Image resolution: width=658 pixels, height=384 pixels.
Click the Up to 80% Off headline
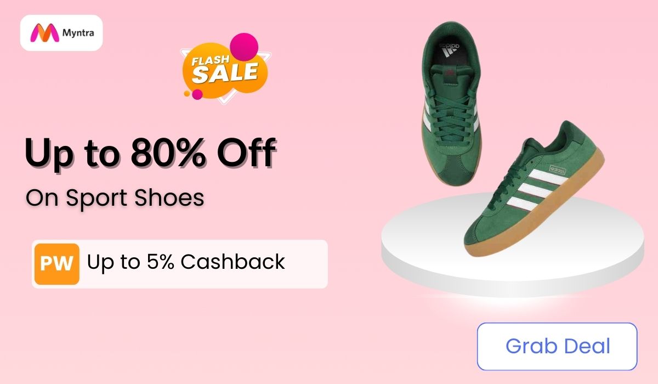pos(150,154)
